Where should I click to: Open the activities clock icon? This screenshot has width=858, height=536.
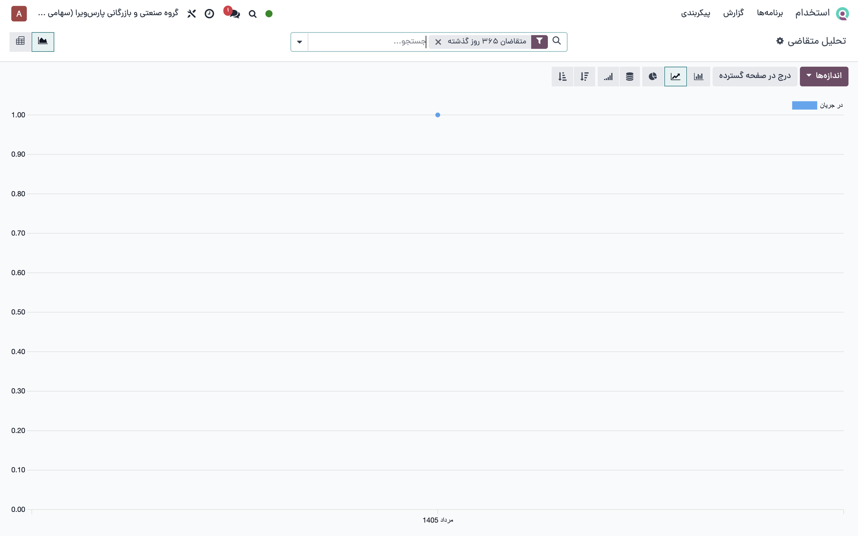point(209,14)
